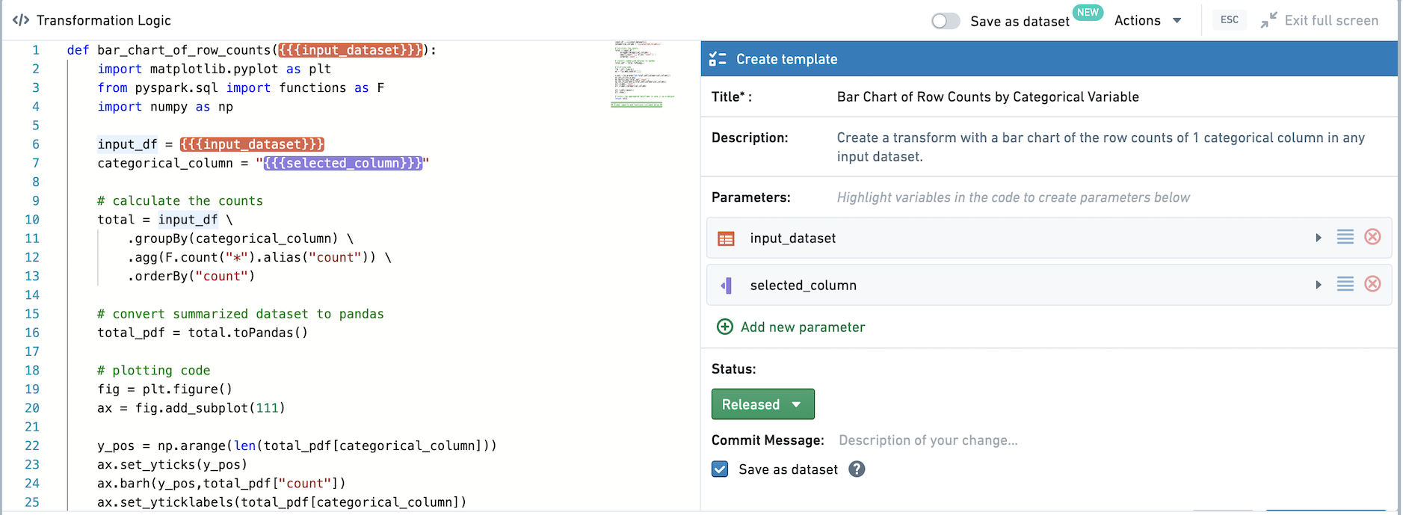Screen dimensions: 1403x515
Task: Click the Add new parameter link
Action: [803, 327]
